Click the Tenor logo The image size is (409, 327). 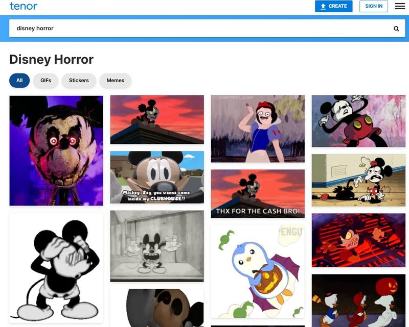coord(24,6)
